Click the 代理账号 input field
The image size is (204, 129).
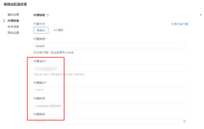click(x=111, y=106)
